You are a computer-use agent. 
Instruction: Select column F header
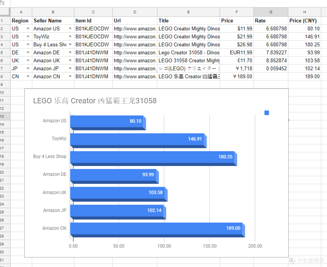click(237, 12)
